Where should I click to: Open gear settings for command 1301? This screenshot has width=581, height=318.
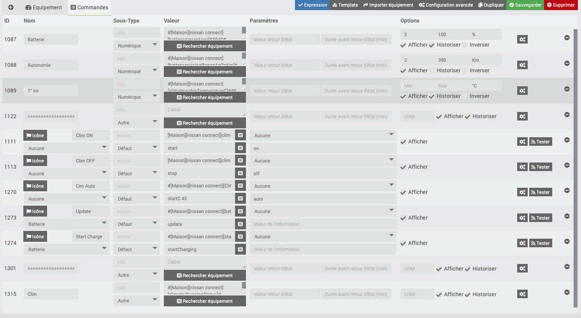[522, 269]
